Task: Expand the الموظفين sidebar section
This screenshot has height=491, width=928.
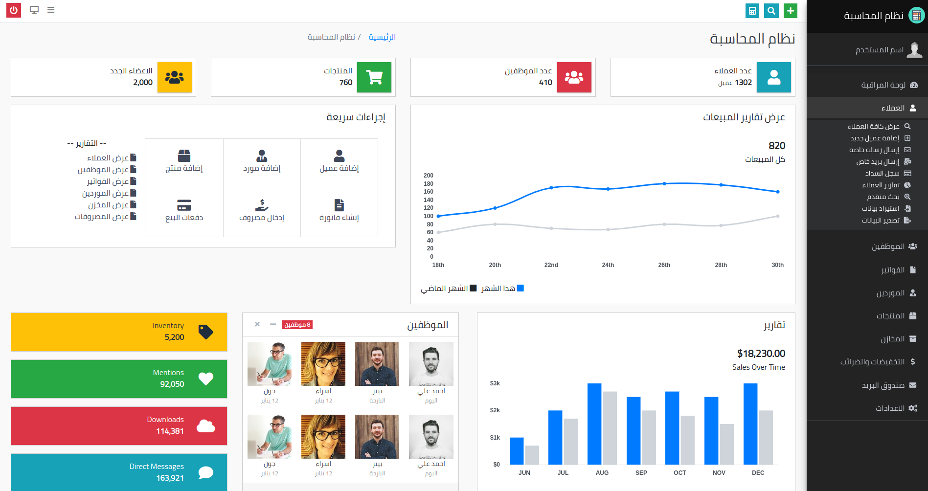Action: pos(867,246)
